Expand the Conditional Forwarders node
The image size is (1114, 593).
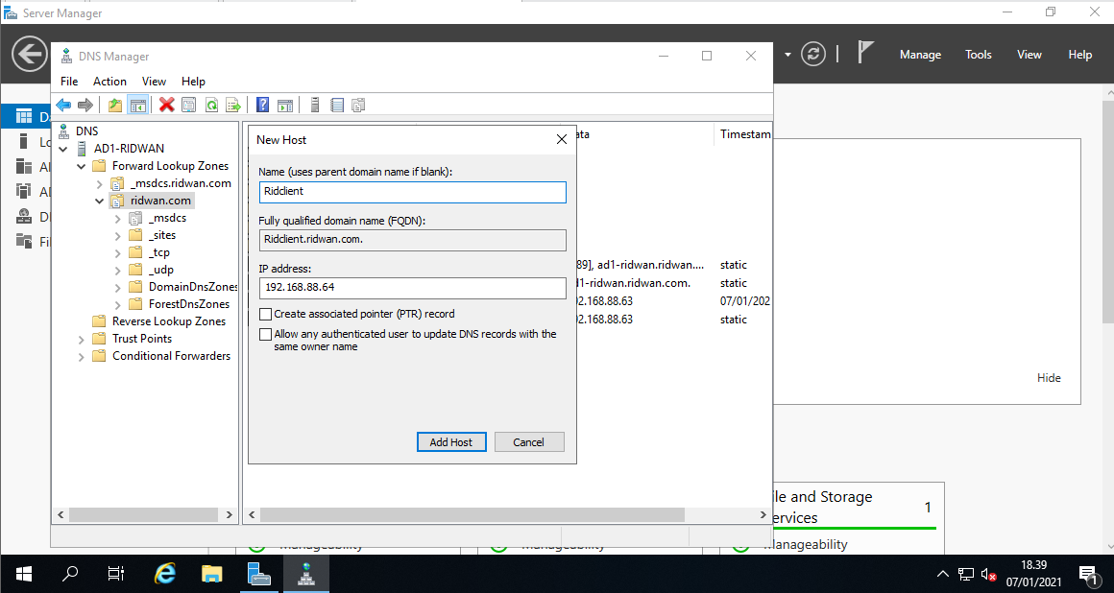81,355
